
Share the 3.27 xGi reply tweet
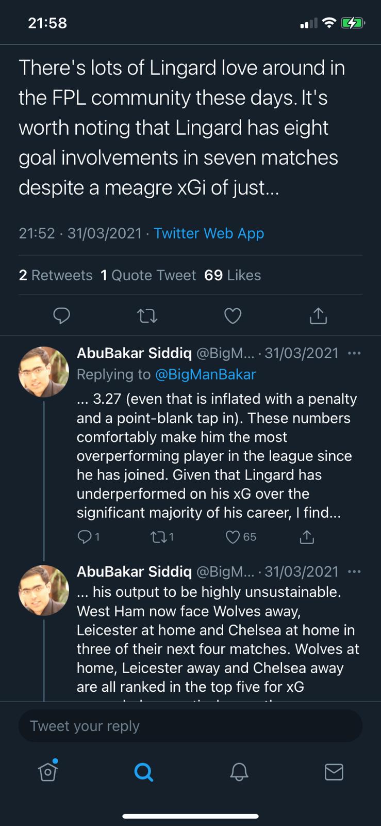click(307, 537)
